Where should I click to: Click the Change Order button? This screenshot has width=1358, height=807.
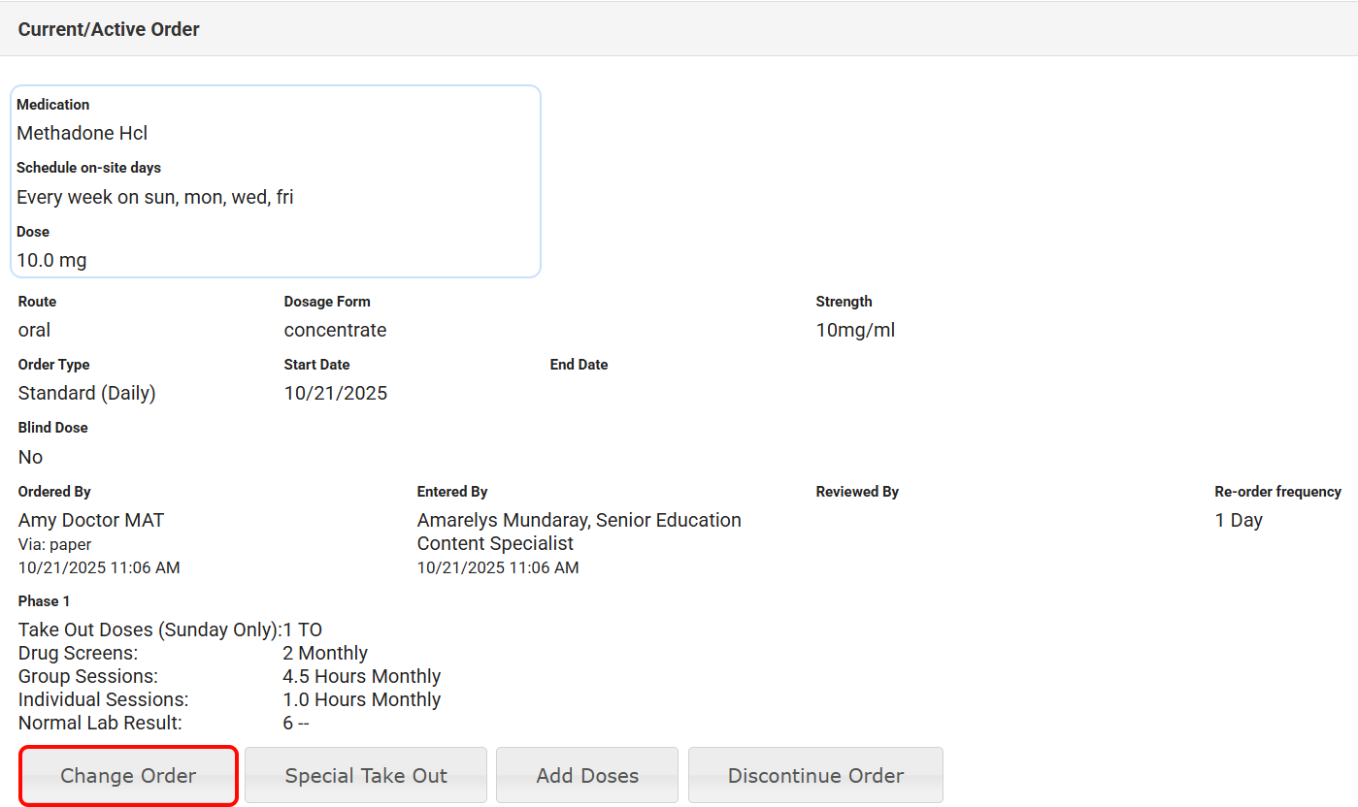pos(128,775)
